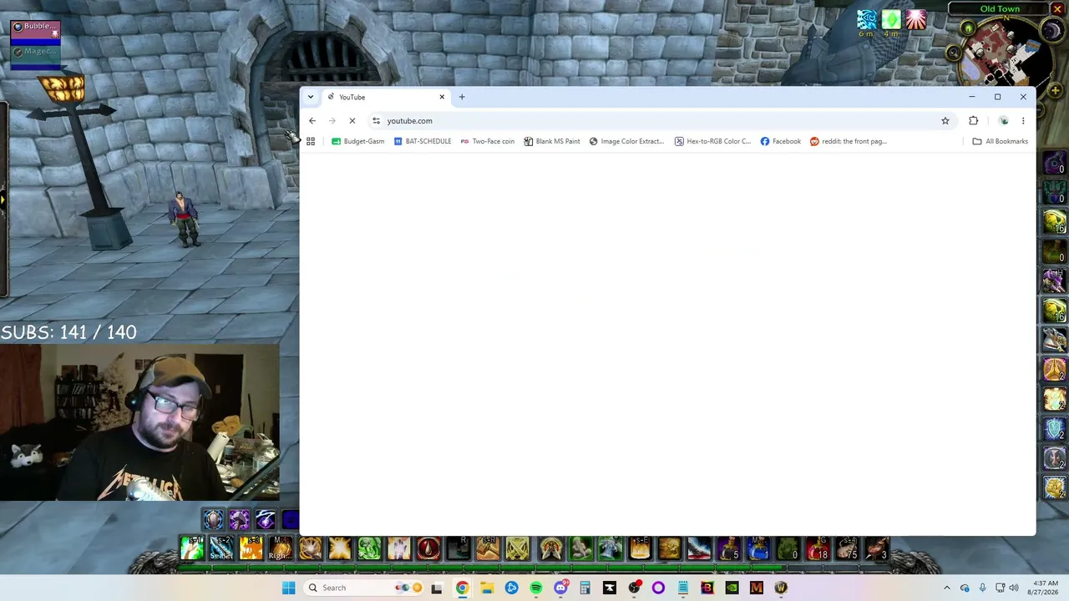
Task: Click the streamer webcam feed
Action: point(139,422)
